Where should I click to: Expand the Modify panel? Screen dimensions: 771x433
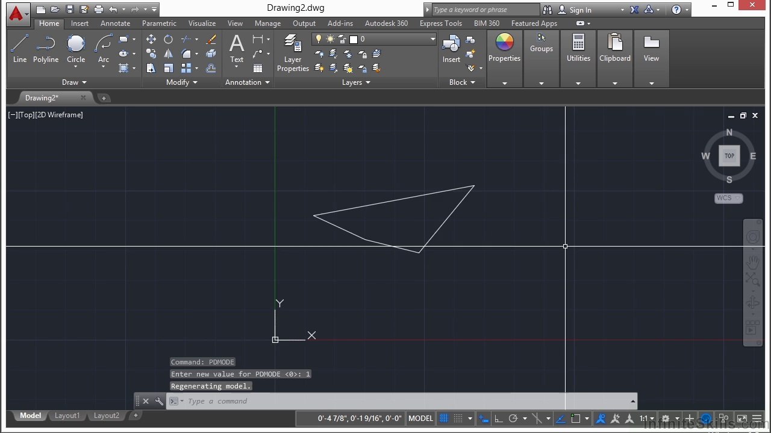pyautogui.click(x=182, y=82)
